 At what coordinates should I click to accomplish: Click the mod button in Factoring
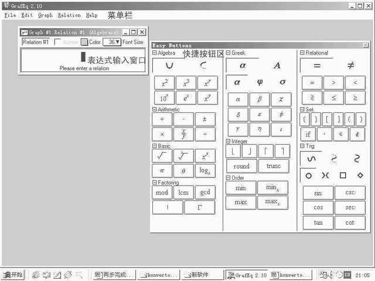click(x=162, y=193)
